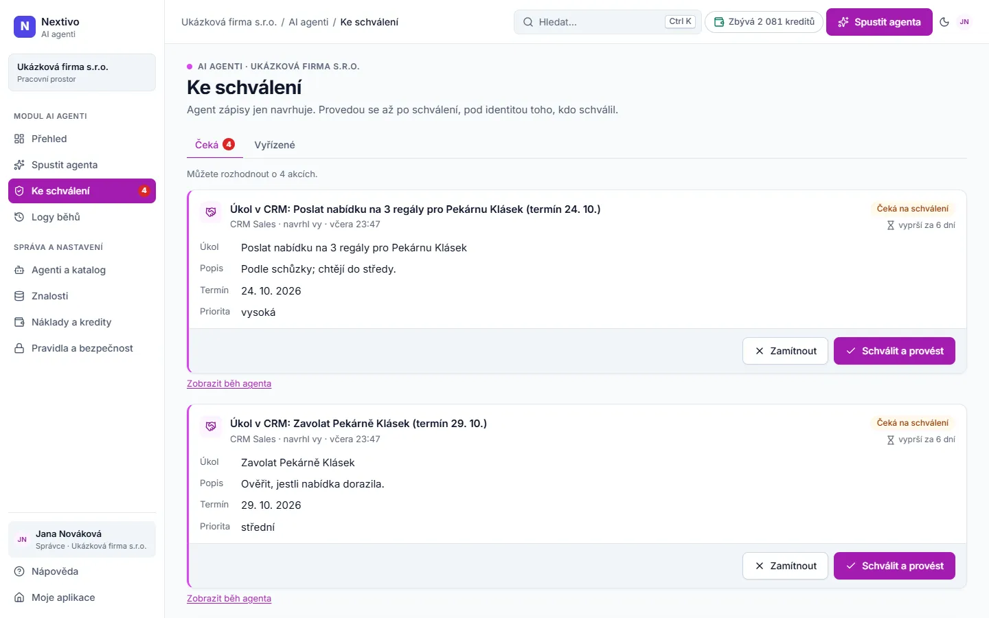Open Přehled dashboard icon in sidebar
The width and height of the screenshot is (989, 618).
pyautogui.click(x=19, y=139)
